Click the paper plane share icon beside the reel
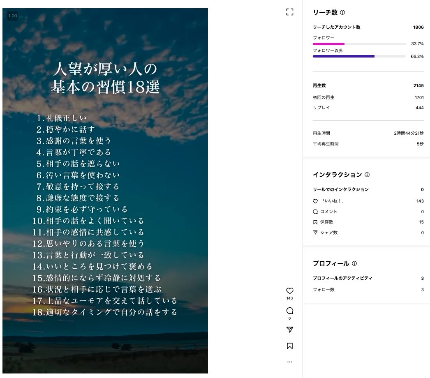Viewport: 430px width, 378px height. 289,330
